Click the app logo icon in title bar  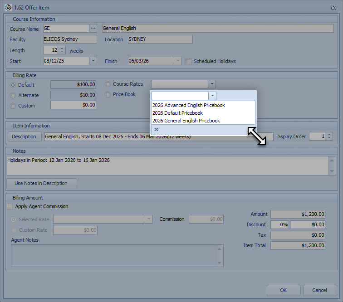[x=8, y=7]
